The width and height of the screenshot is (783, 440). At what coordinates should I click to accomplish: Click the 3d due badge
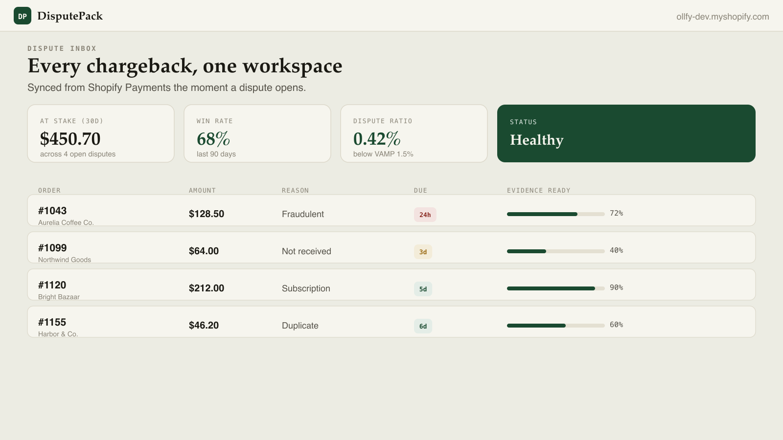coord(423,252)
